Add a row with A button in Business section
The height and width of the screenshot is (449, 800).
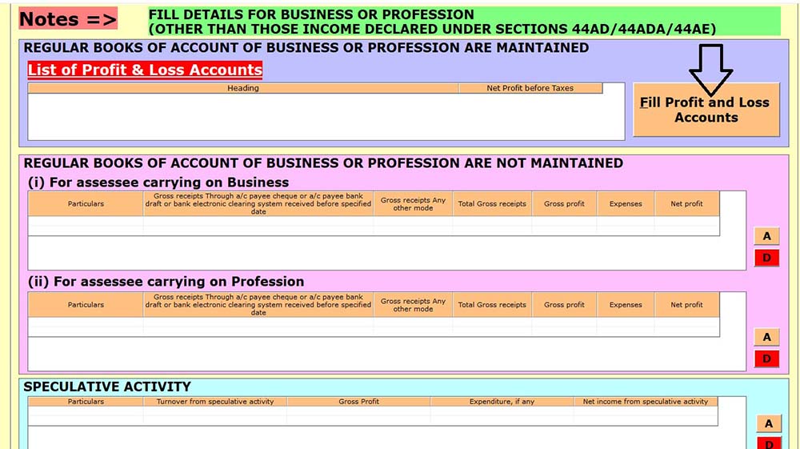(x=766, y=236)
